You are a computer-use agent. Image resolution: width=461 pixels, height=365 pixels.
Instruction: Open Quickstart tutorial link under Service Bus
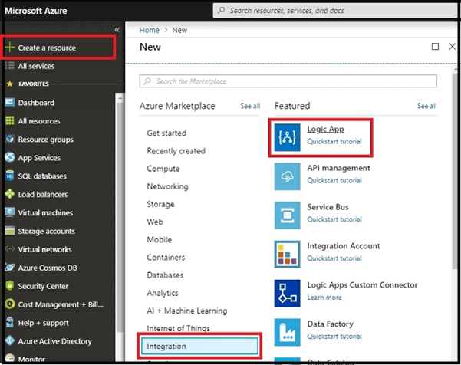tap(334, 219)
